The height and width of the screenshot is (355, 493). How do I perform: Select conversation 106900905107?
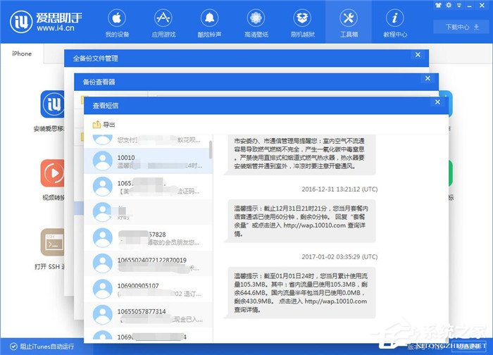[148, 289]
